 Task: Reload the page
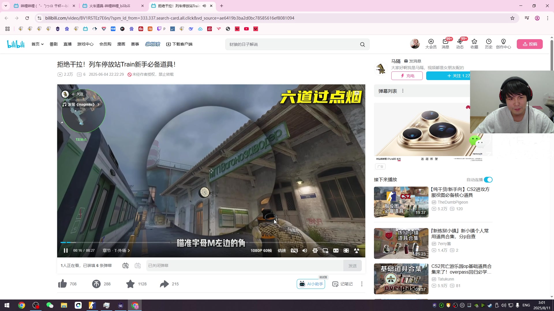click(27, 18)
